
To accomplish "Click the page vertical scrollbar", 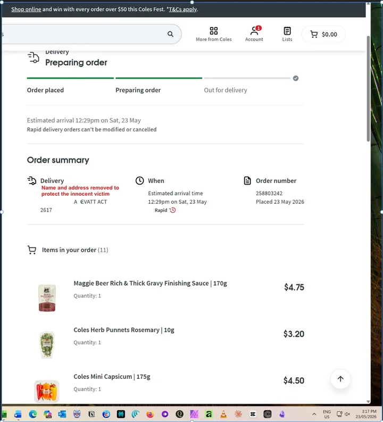I will coord(368,89).
